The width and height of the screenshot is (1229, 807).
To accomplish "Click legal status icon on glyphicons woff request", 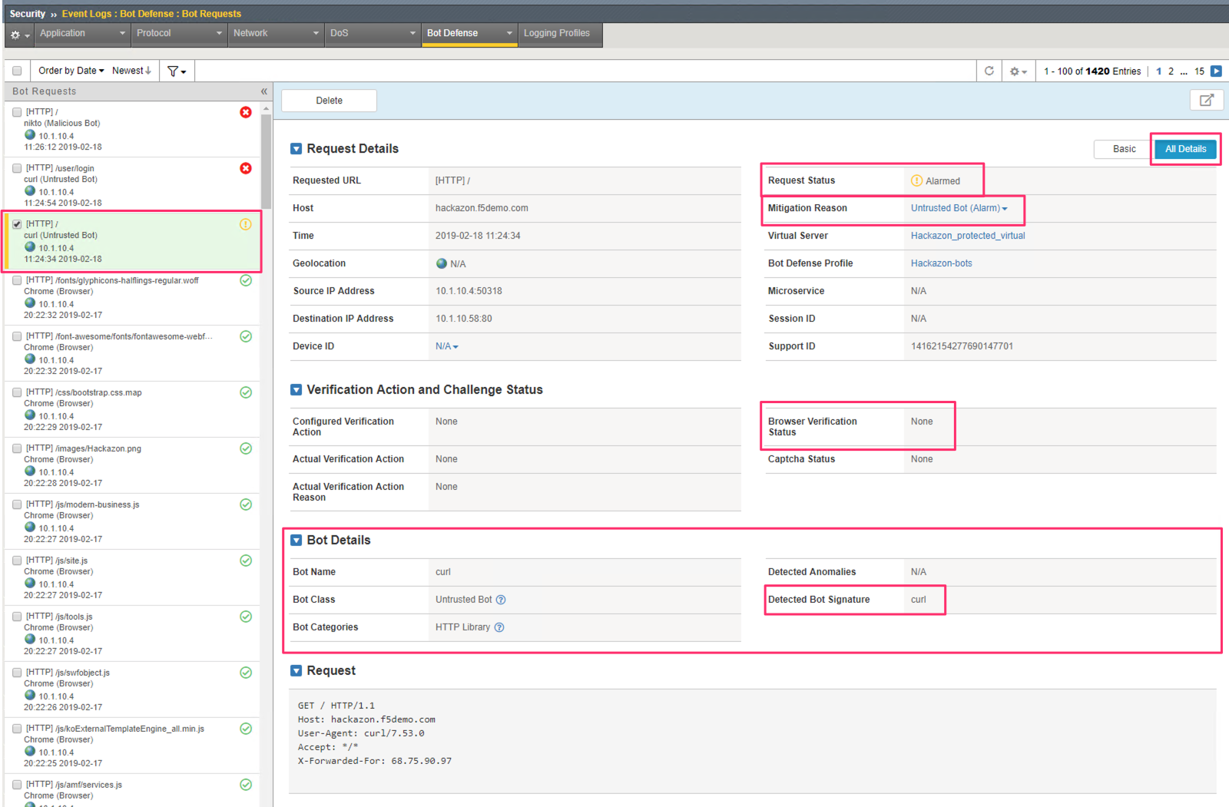I will pyautogui.click(x=246, y=280).
